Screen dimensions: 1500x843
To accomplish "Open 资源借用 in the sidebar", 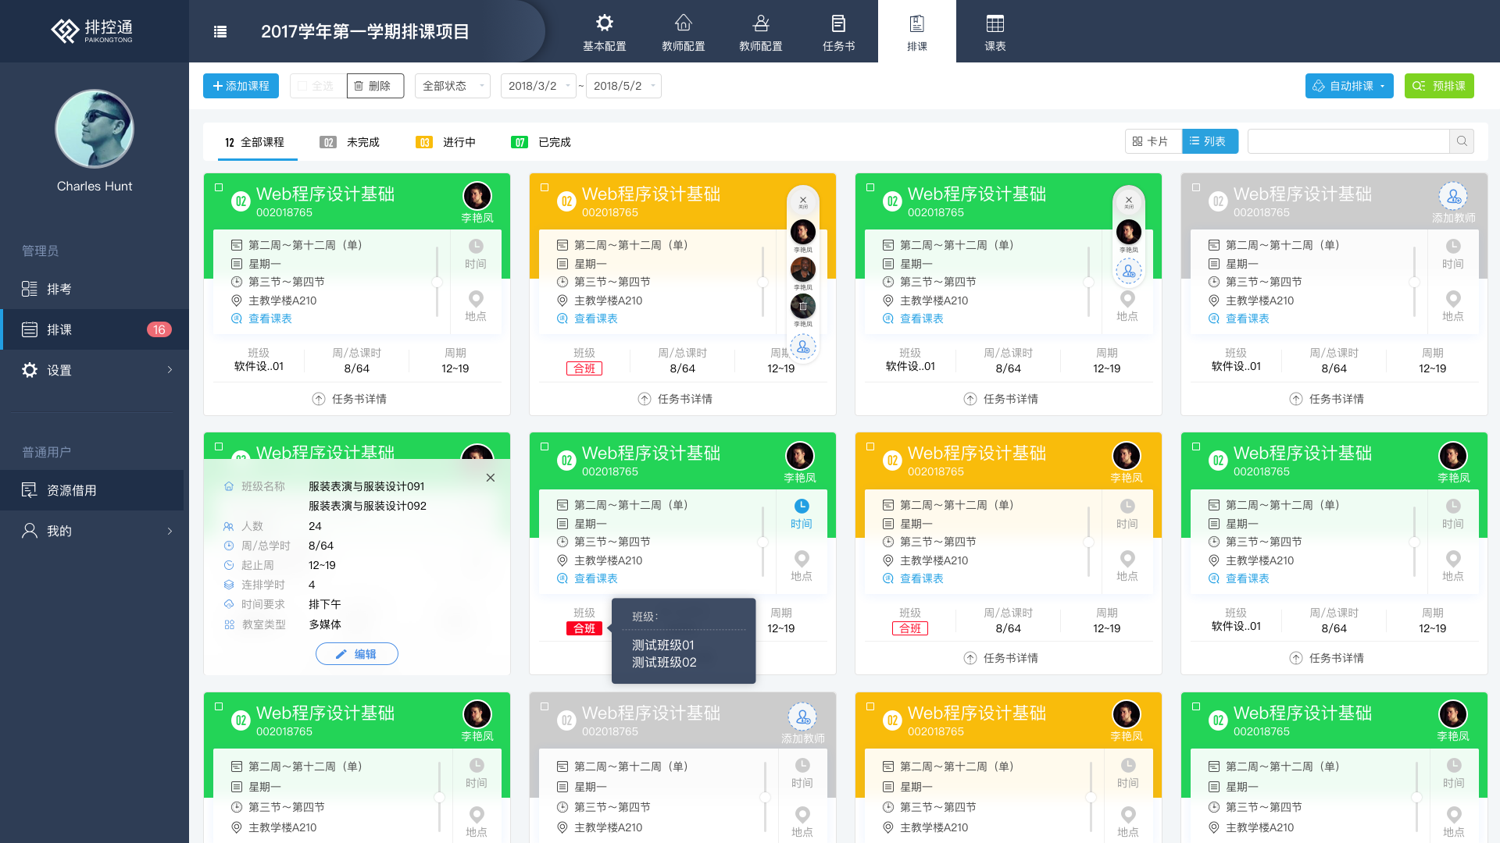I will point(92,490).
